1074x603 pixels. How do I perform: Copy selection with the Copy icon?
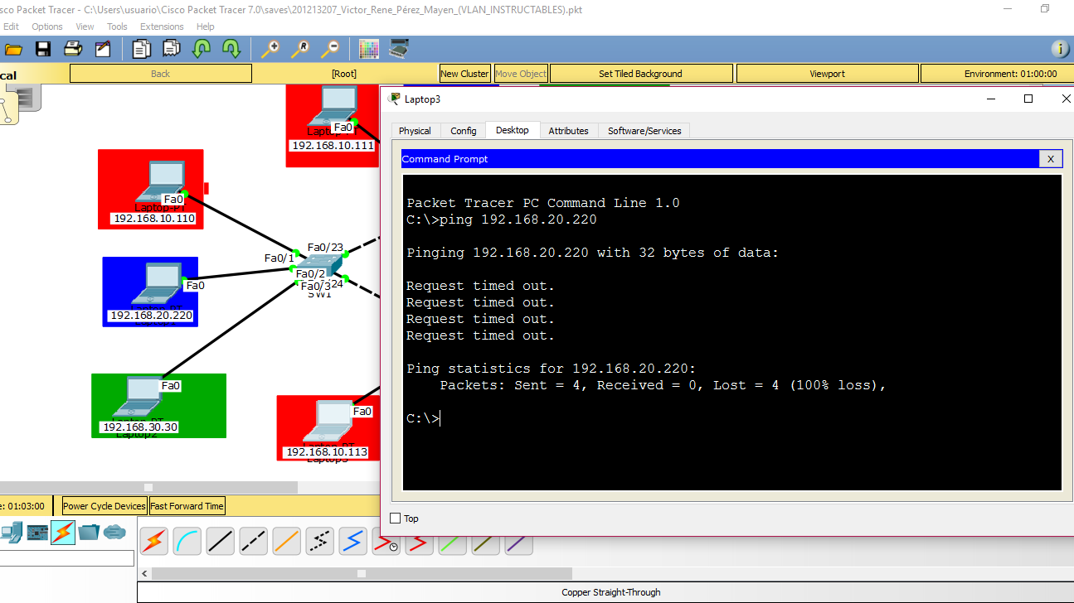(x=142, y=49)
